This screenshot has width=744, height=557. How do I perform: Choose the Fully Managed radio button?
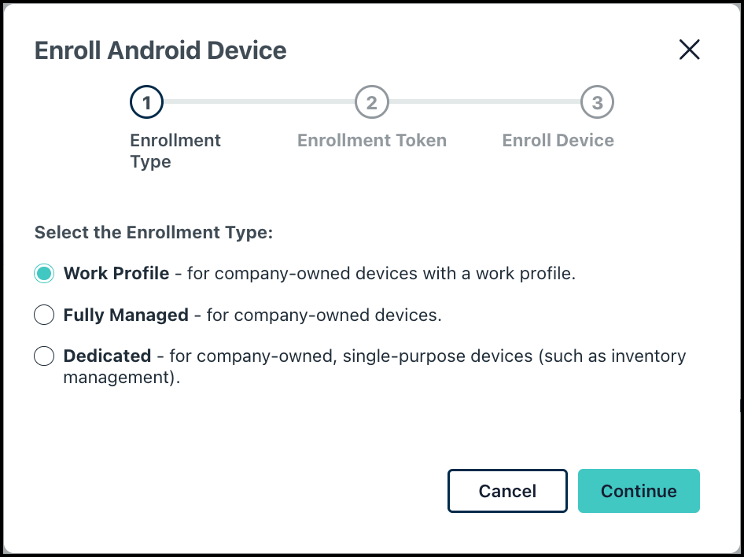tap(44, 315)
